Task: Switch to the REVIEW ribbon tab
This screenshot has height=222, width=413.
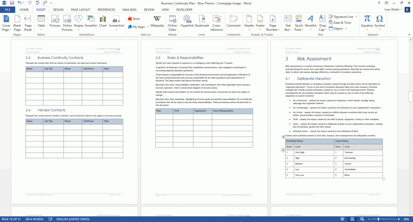Action: [x=149, y=10]
